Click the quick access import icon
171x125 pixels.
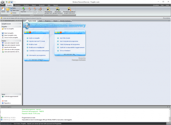(x=7, y=2)
